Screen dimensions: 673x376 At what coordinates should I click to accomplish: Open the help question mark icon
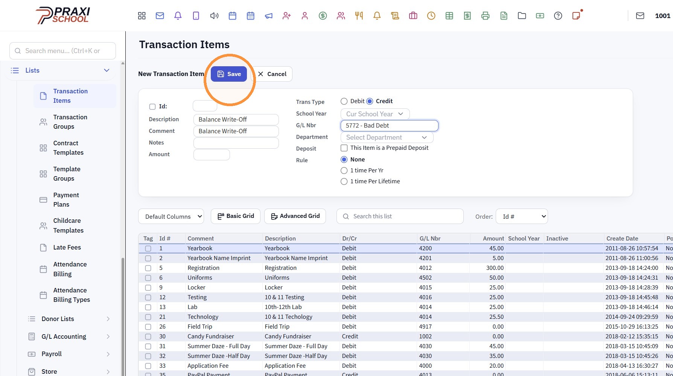click(558, 16)
